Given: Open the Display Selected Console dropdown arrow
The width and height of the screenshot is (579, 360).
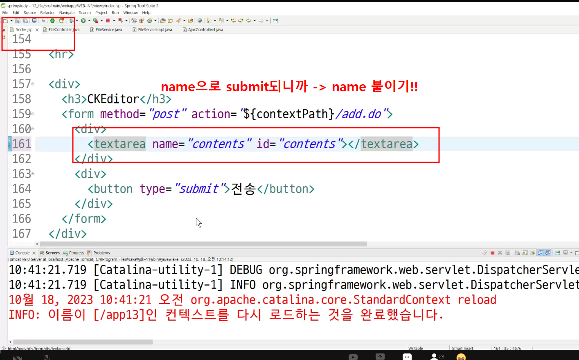Looking at the screenshot, I should [571, 253].
